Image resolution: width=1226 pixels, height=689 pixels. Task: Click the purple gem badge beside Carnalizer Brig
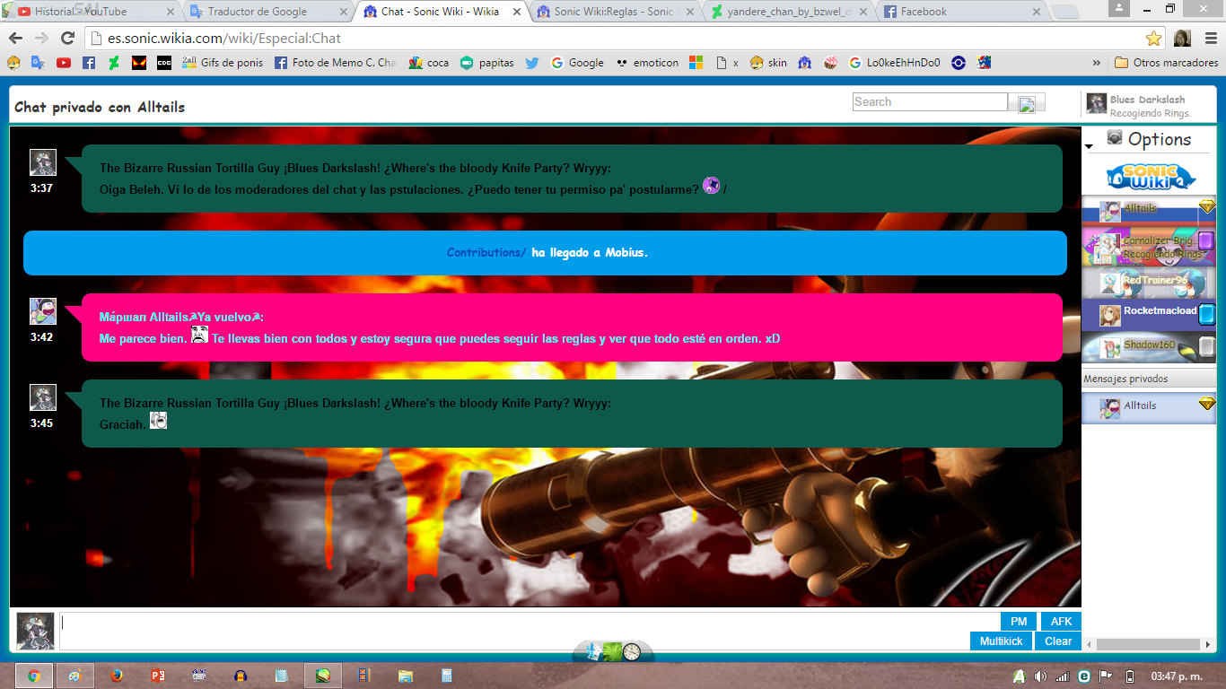[x=1206, y=240]
